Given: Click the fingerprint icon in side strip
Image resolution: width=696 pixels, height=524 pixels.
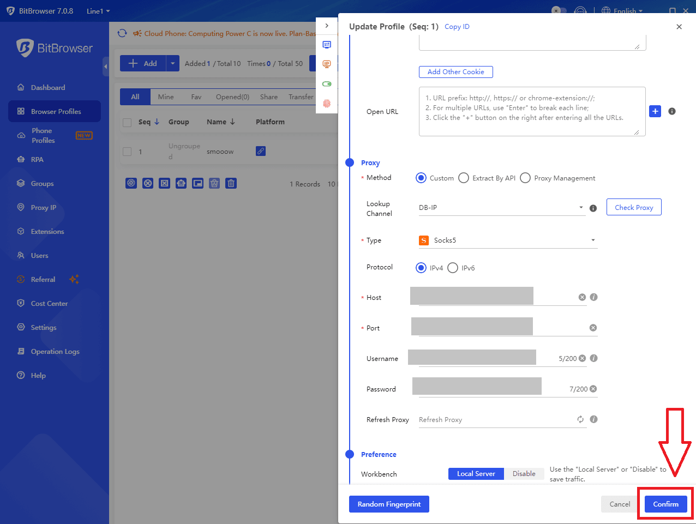Looking at the screenshot, I should [327, 104].
